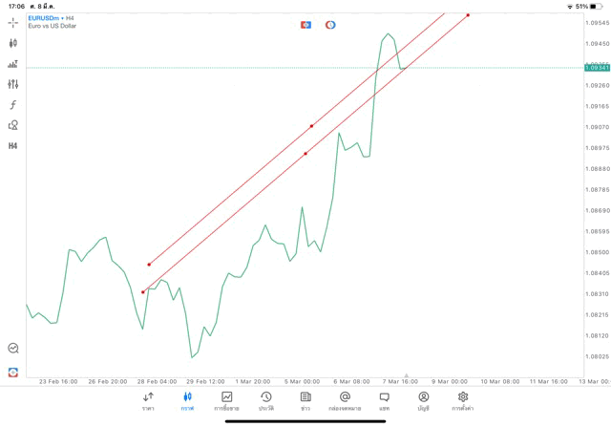
Task: Click the current price label 1.09341
Action: 598,68
